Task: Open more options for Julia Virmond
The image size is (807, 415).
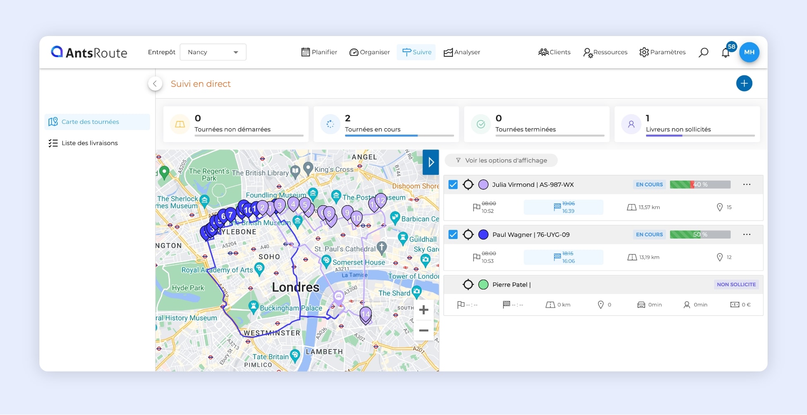Action: (746, 185)
